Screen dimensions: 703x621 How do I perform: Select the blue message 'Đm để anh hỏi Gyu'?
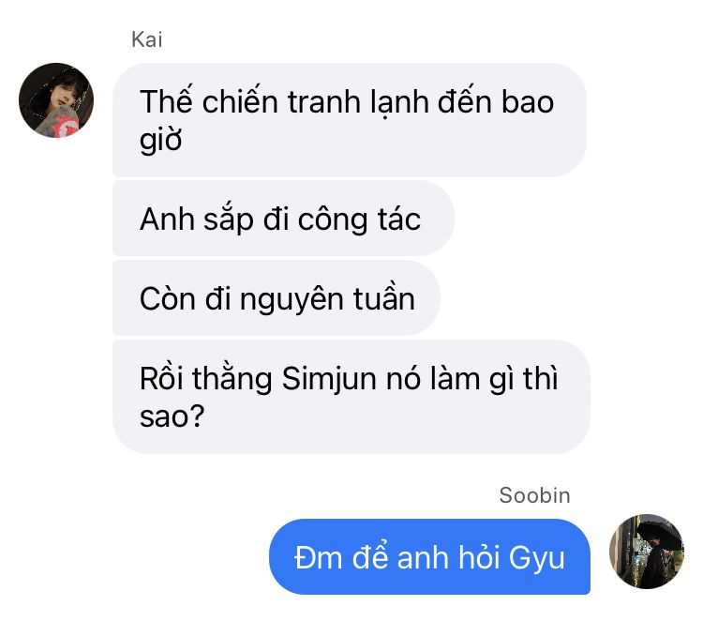[x=429, y=557]
